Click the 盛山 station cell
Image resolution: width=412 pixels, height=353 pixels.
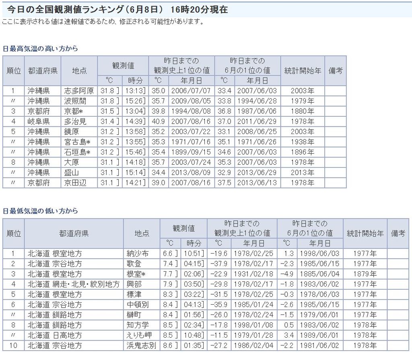click(x=72, y=172)
